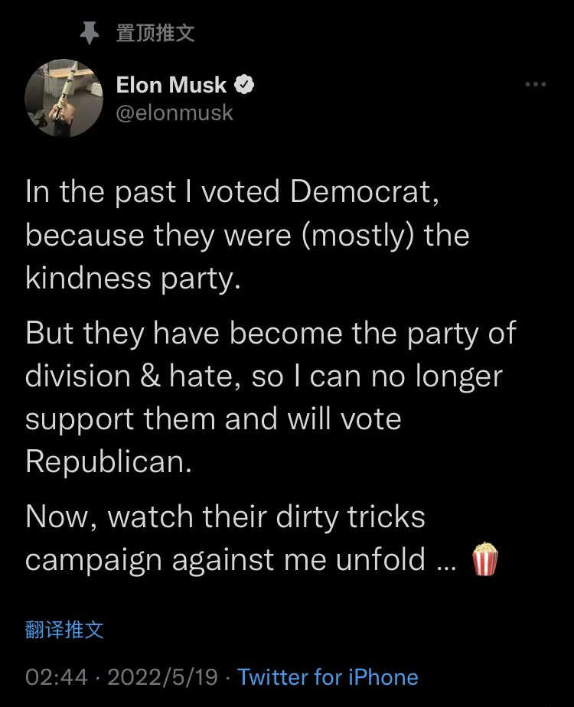Open the three-dot more options menu
574x707 pixels.
pos(536,84)
